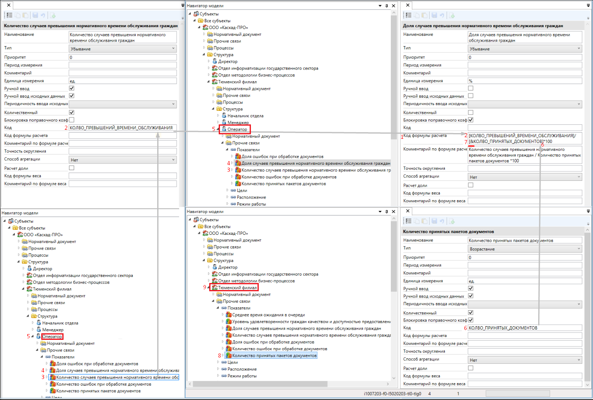Click undo icon in 'Количество случаев превышения' panel toolbar
Viewport: 593px width, 400px height.
coord(43,15)
